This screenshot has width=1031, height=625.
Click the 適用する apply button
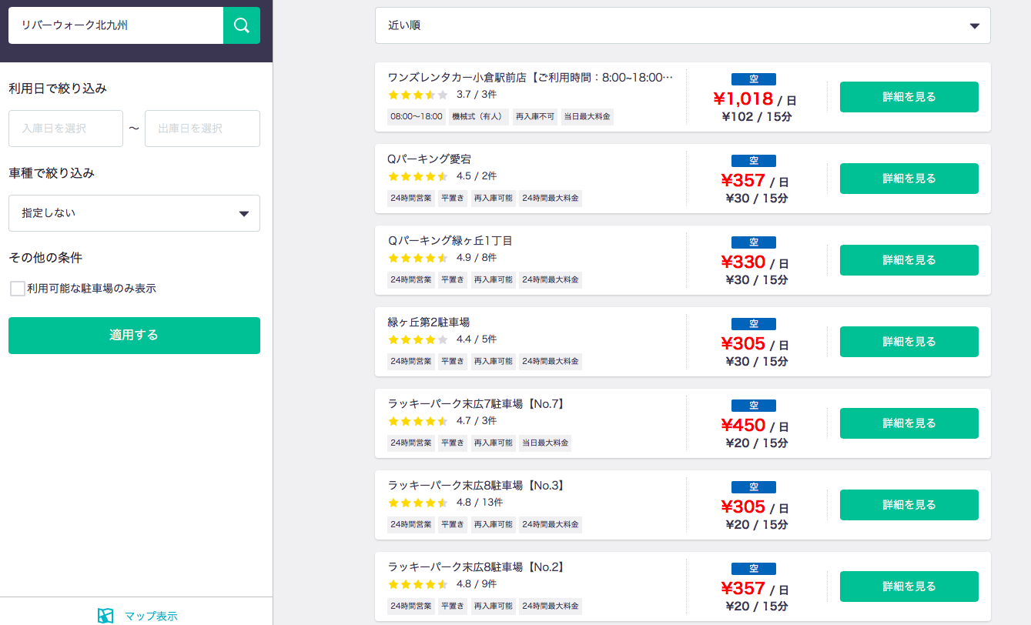(134, 336)
